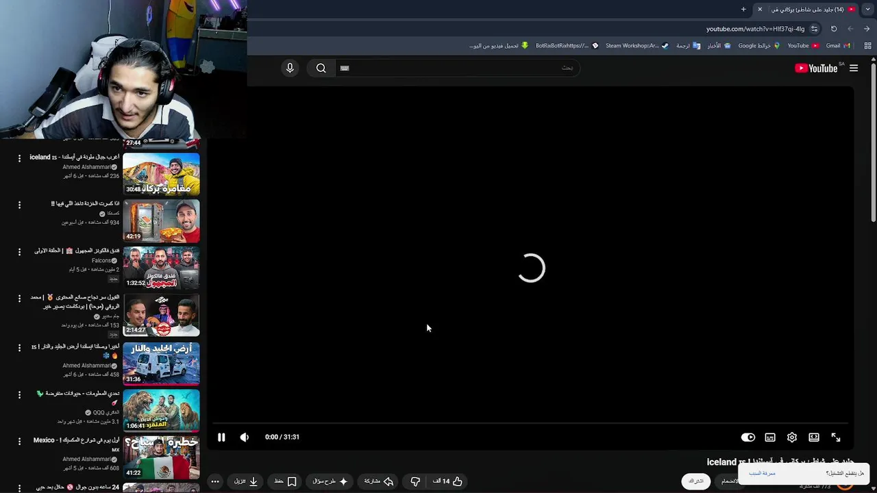Screen dimensions: 877x493
Task: Enter fullscreen with the expand icon
Action: [x=836, y=437]
